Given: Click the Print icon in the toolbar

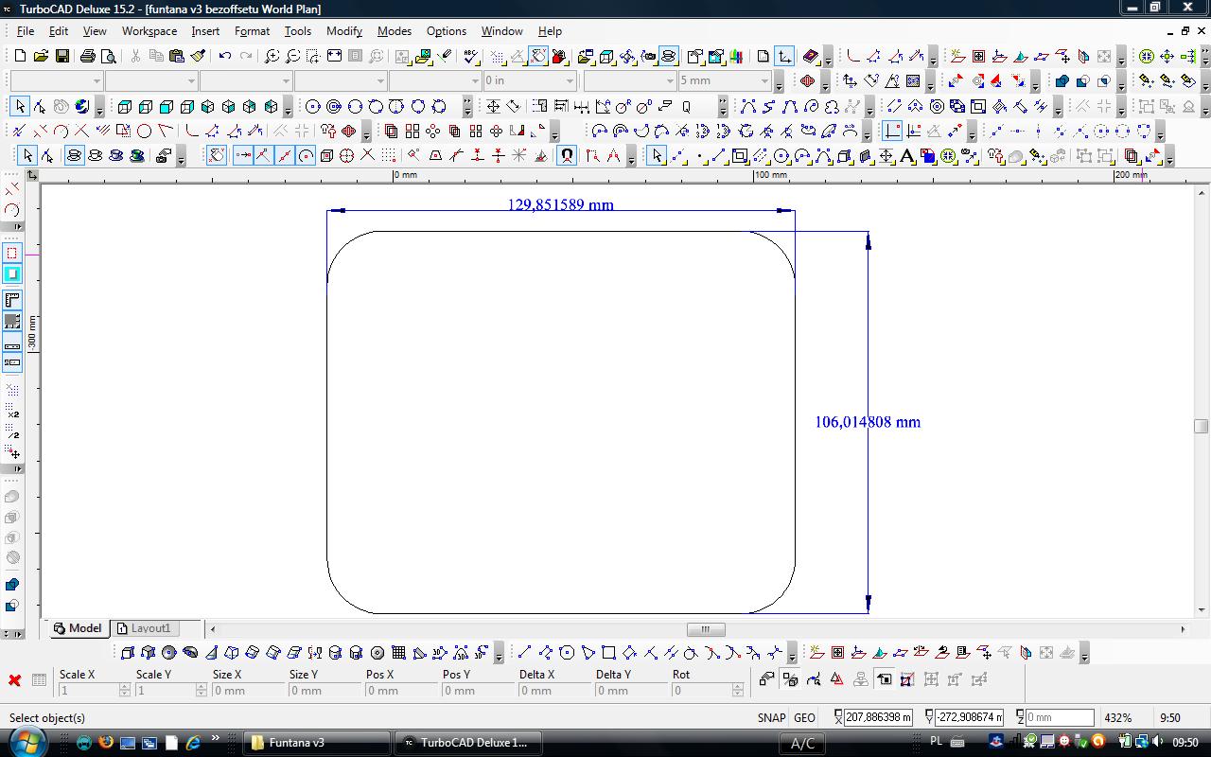Looking at the screenshot, I should coord(89,57).
